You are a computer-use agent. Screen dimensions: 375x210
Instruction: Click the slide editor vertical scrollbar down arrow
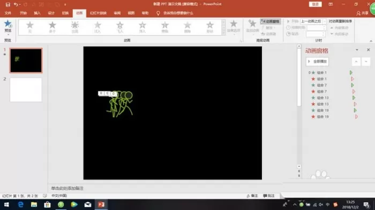[299, 167]
